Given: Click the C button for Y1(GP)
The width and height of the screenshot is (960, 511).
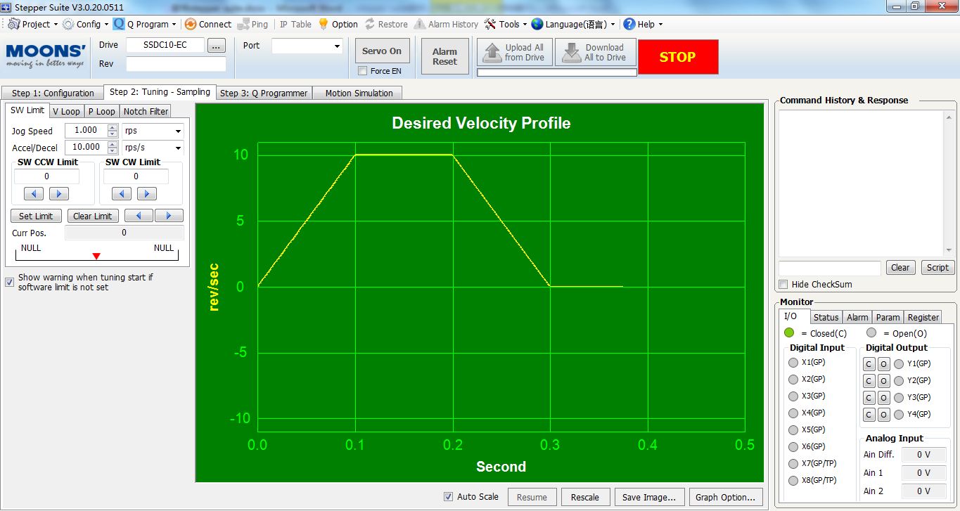Looking at the screenshot, I should [x=869, y=364].
